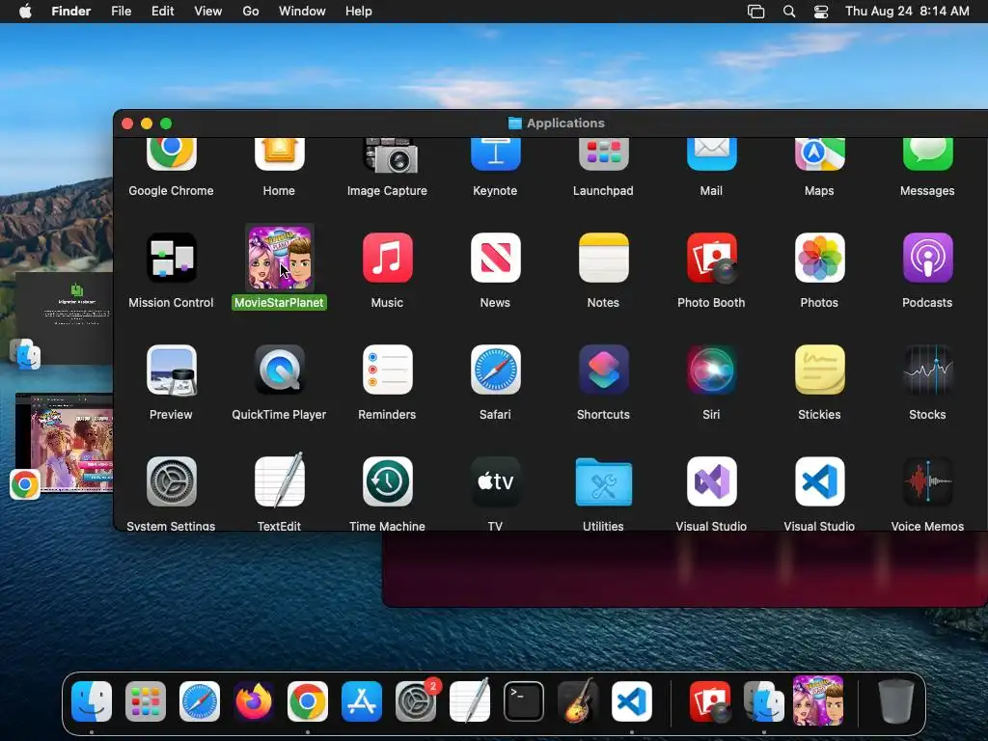Launch Terminal from the Dock
Screen dimensions: 988x741
click(x=524, y=701)
